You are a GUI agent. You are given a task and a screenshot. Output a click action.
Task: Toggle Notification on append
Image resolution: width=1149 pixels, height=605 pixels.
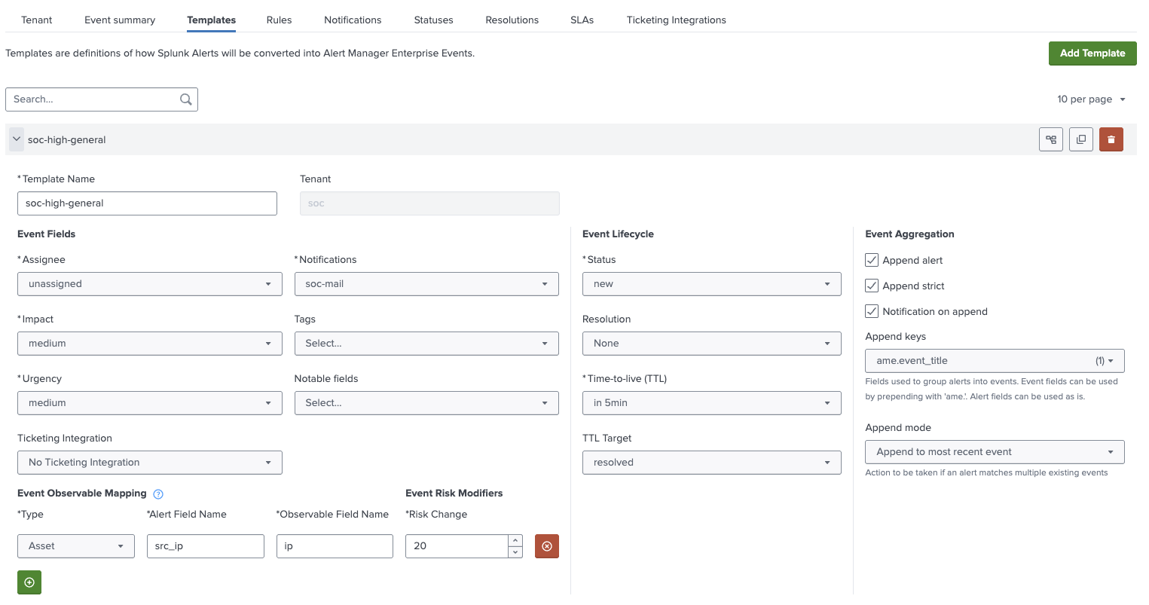[871, 310]
